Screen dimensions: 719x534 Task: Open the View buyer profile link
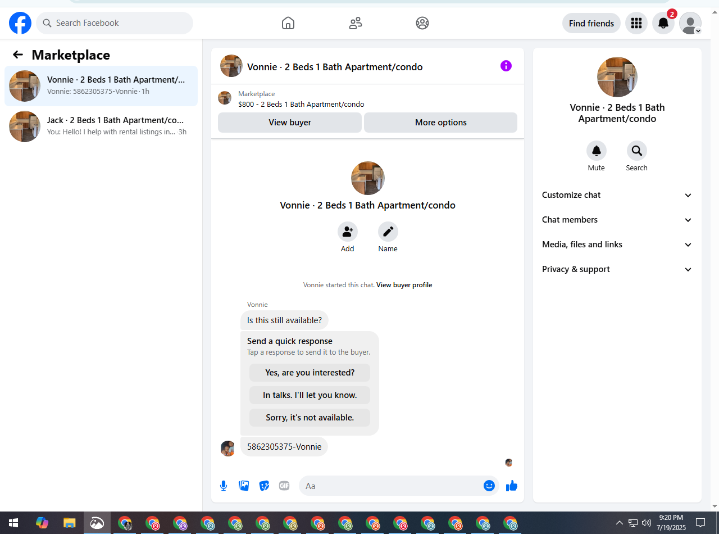point(404,285)
